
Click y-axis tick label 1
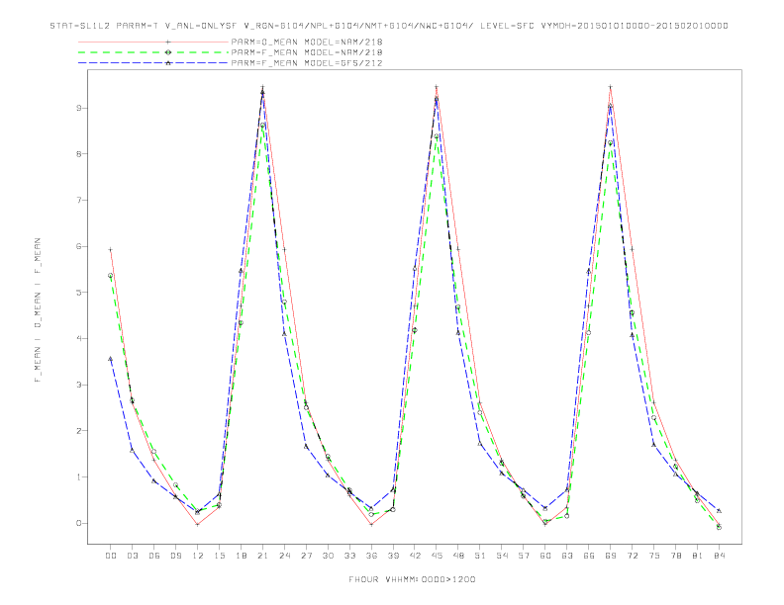(78, 477)
